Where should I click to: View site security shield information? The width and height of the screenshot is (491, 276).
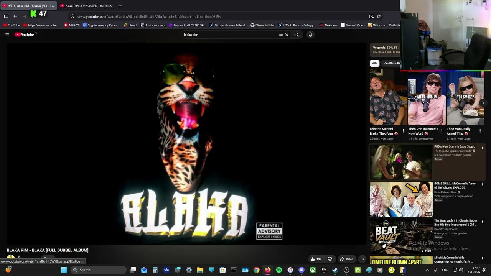(72, 16)
